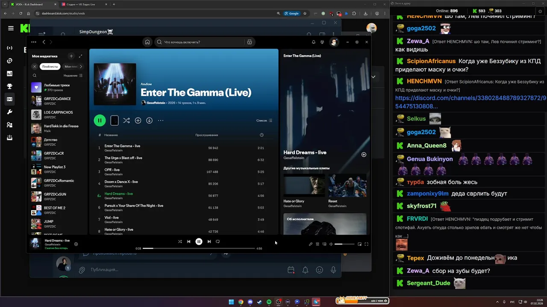Open Об исполнителе artist card
Image resolution: width=547 pixels, height=307 pixels.
pyautogui.click(x=325, y=224)
